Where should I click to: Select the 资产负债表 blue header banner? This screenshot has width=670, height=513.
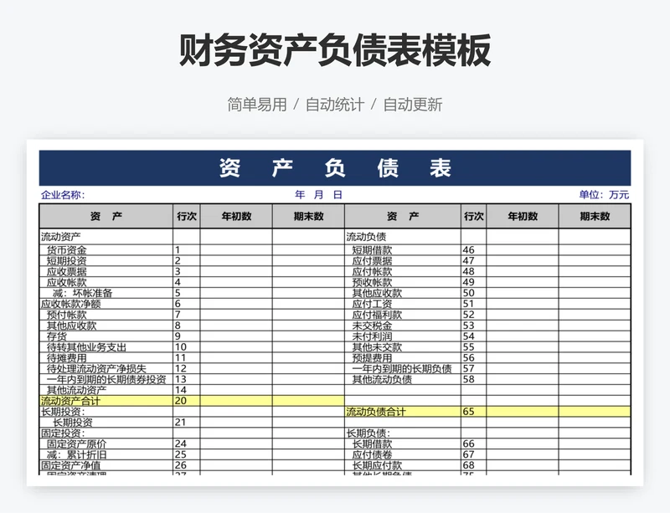pyautogui.click(x=334, y=168)
